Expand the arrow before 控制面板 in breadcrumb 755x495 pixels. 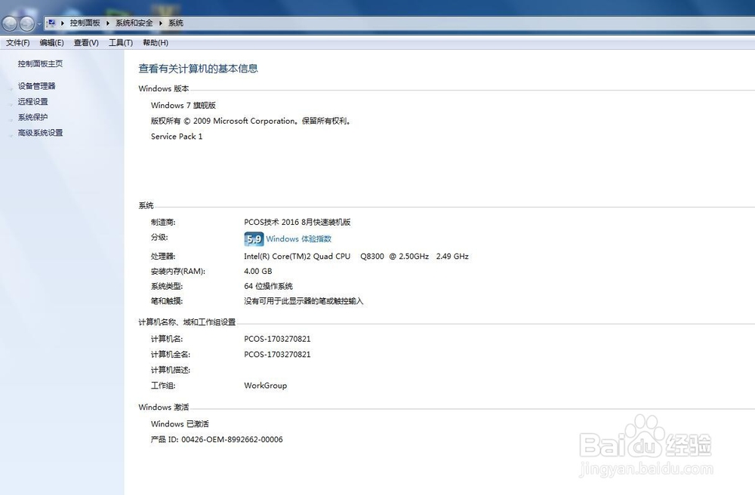tap(63, 23)
